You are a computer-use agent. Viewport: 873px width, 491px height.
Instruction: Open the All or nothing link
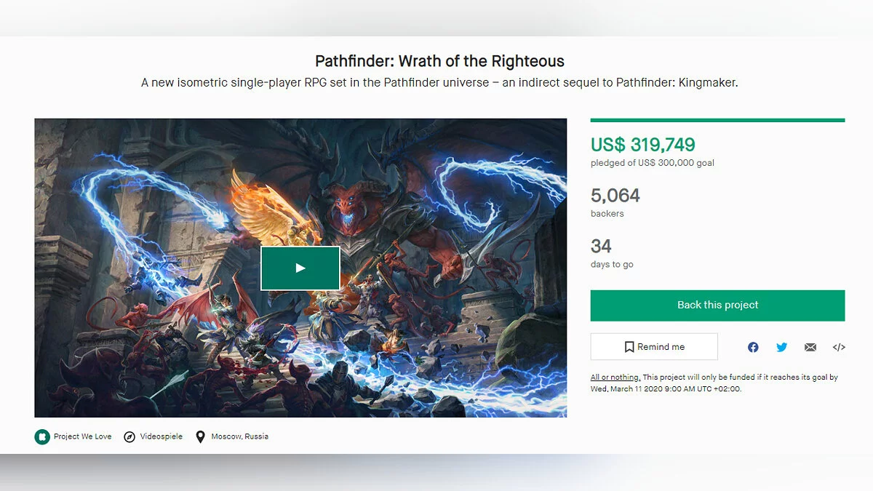coord(615,378)
